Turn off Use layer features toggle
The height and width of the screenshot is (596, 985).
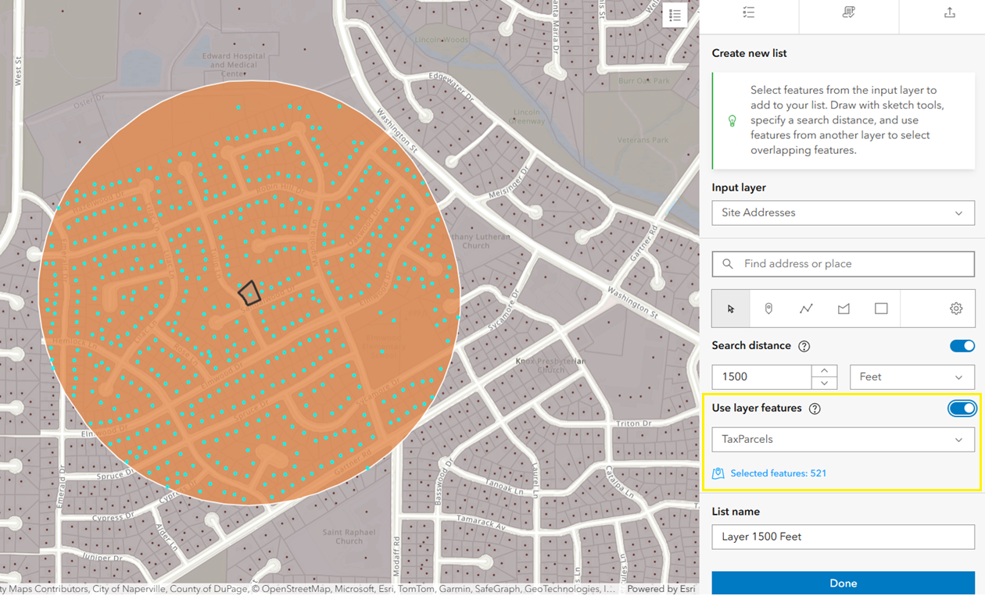tap(962, 409)
